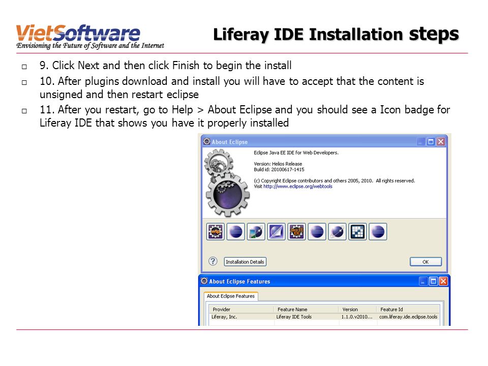Minimize the About Eclipse dialog window
The image size is (488, 366).
pos(421,142)
